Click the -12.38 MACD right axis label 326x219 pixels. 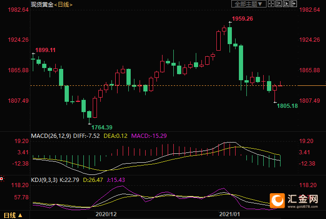pyautogui.click(x=307, y=164)
